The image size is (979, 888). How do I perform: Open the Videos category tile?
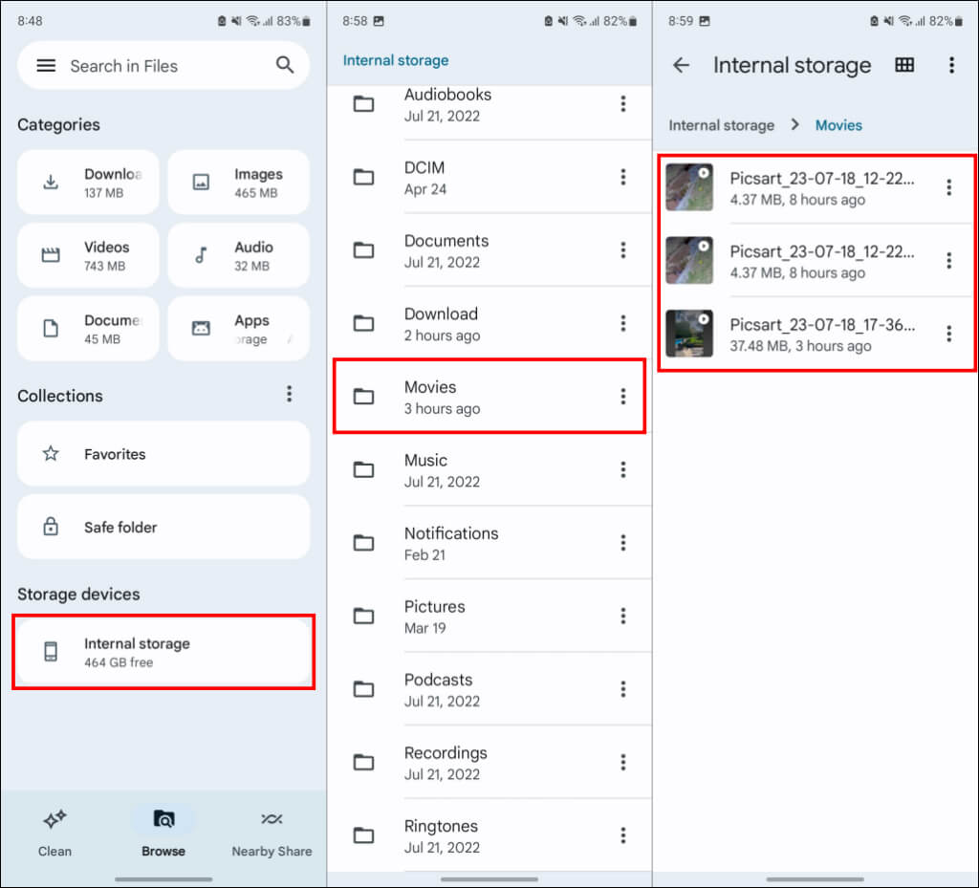coord(88,255)
